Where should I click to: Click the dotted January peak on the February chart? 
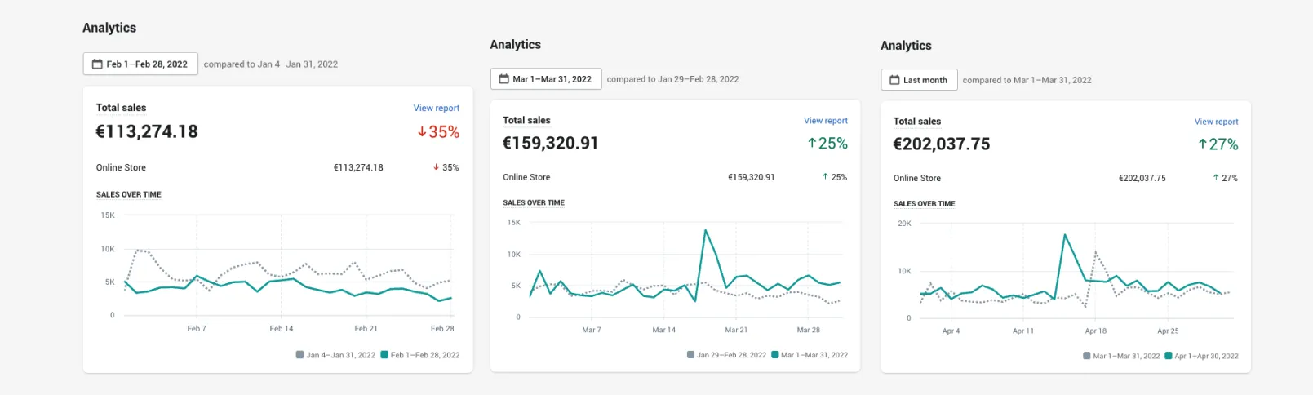[x=139, y=251]
